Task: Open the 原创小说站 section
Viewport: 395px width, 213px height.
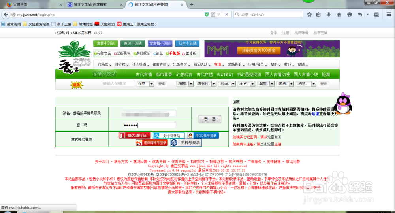Action: (133, 43)
